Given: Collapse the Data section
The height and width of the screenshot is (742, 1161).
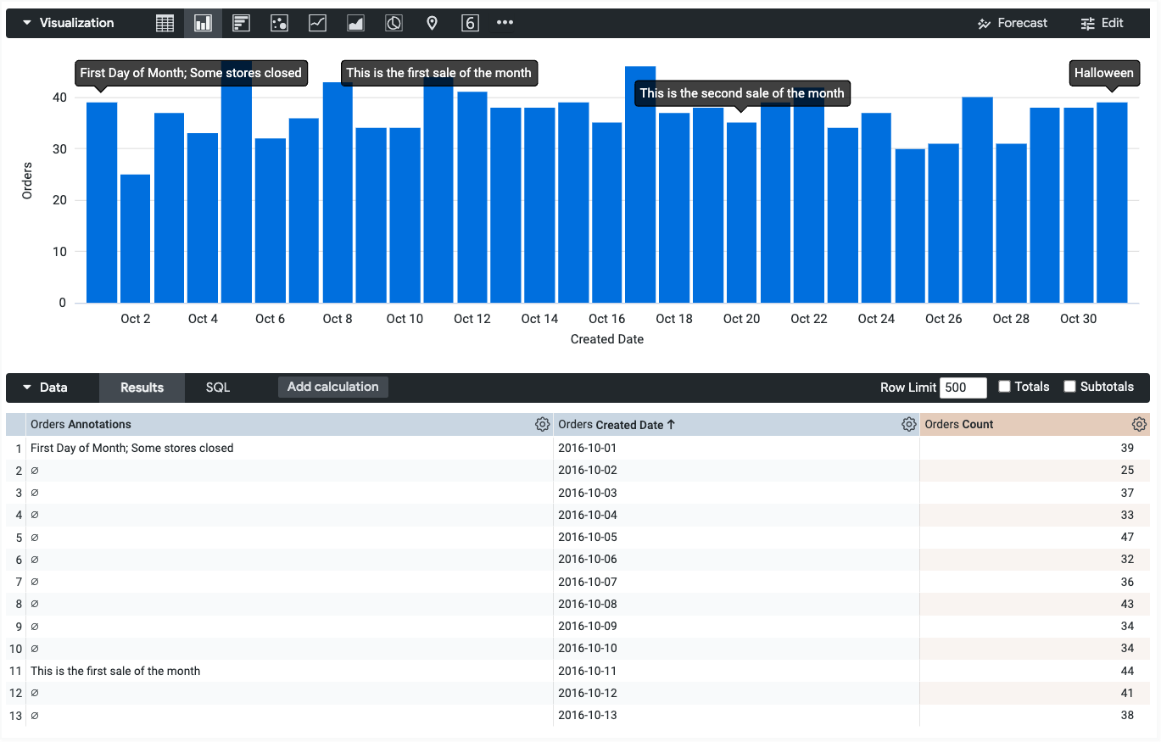Looking at the screenshot, I should click(x=27, y=388).
